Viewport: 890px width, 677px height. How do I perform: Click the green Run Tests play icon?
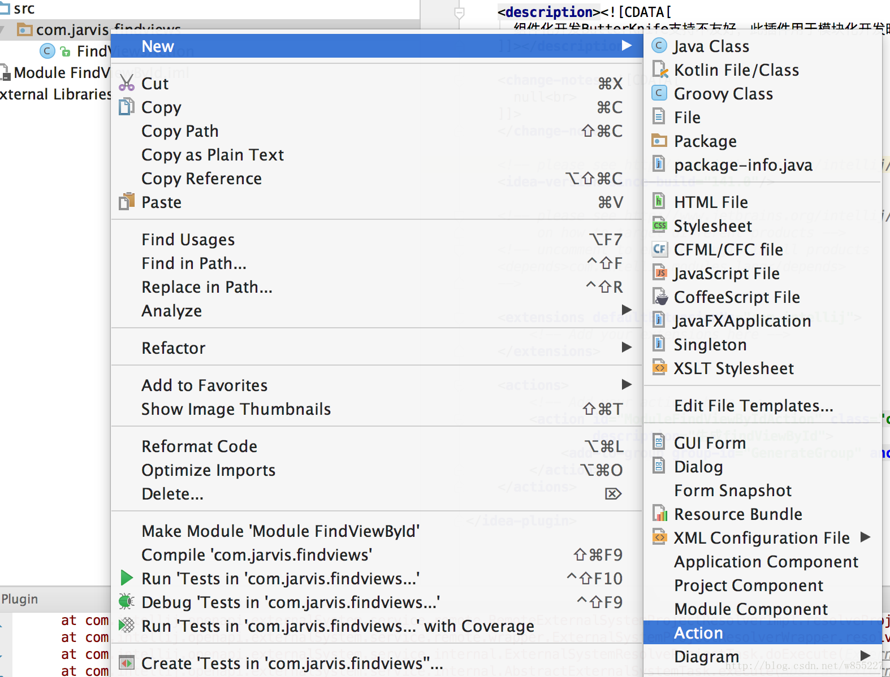pos(127,578)
